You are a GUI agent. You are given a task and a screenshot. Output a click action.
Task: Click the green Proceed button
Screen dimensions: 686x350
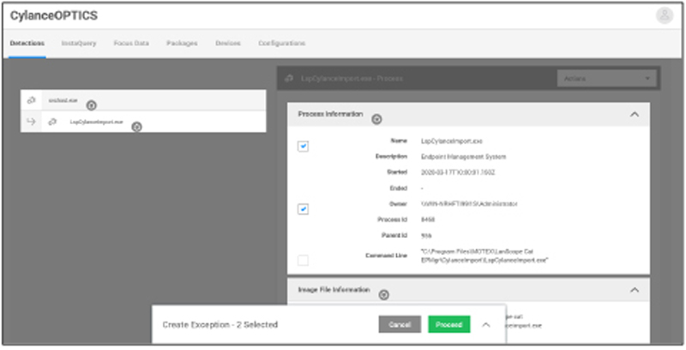(448, 324)
